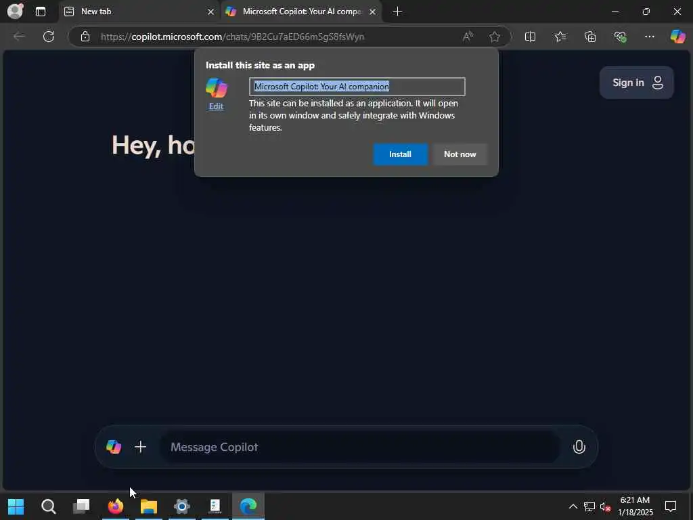Add this page to favorites star
This screenshot has width=693, height=520.
495,37
